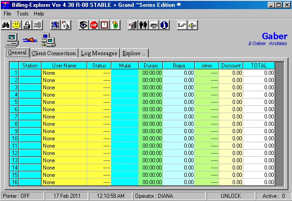Click the printer toolbar icon
Image resolution: width=292 pixels, height=201 pixels.
click(154, 25)
